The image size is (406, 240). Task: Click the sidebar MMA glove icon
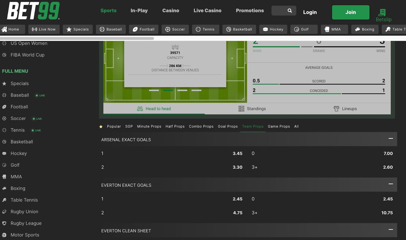pos(4,177)
